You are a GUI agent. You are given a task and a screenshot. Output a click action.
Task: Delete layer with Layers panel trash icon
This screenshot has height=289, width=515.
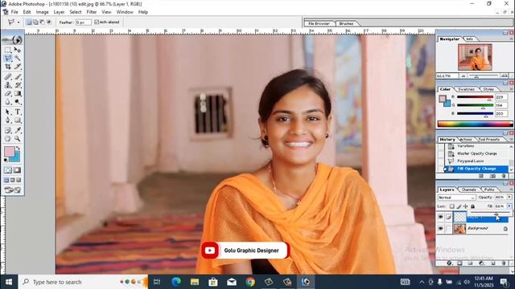pos(504,263)
